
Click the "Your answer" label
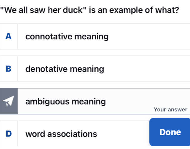[x=170, y=109]
